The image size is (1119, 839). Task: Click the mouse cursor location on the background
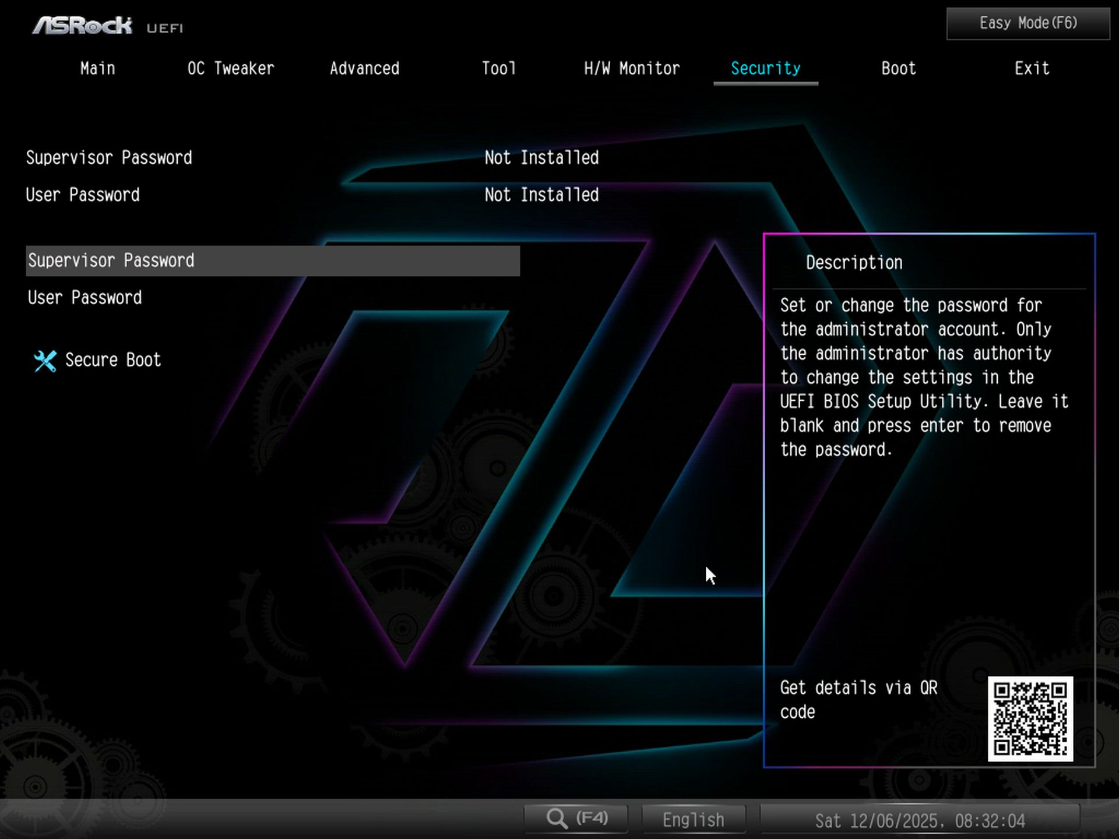710,576
